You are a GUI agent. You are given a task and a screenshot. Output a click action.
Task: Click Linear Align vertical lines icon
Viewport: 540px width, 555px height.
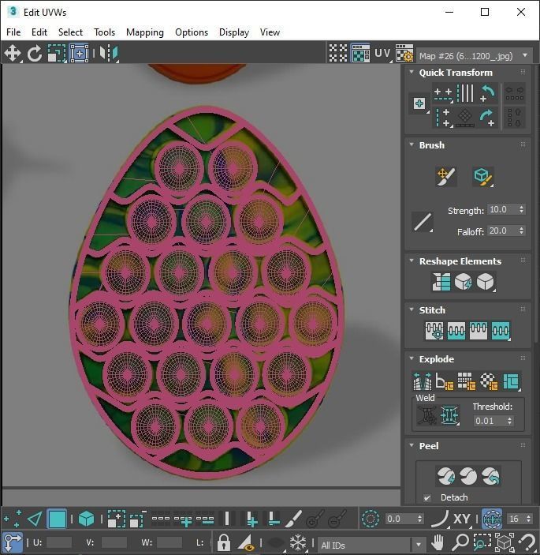(x=465, y=93)
